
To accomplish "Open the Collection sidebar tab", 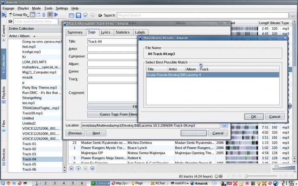I will pyautogui.click(x=3, y=64).
